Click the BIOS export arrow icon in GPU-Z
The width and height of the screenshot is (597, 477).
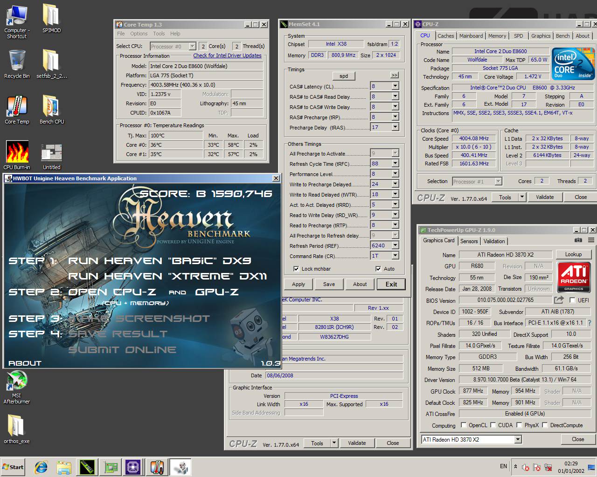pyautogui.click(x=559, y=300)
